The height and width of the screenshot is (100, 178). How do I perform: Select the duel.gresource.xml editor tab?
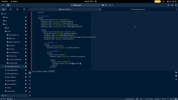[x=138, y=9]
